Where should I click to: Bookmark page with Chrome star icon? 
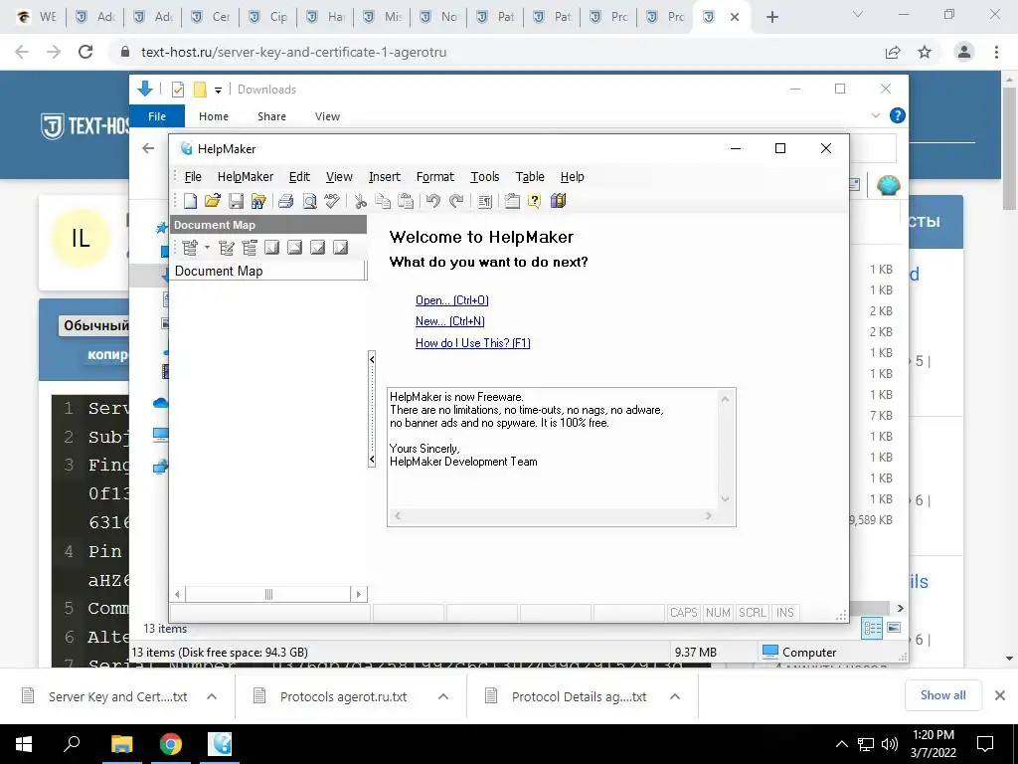tap(925, 52)
